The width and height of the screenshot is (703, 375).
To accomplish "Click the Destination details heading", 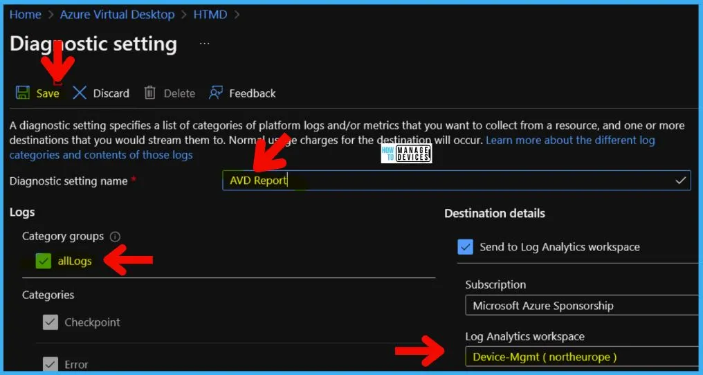I will tap(495, 213).
